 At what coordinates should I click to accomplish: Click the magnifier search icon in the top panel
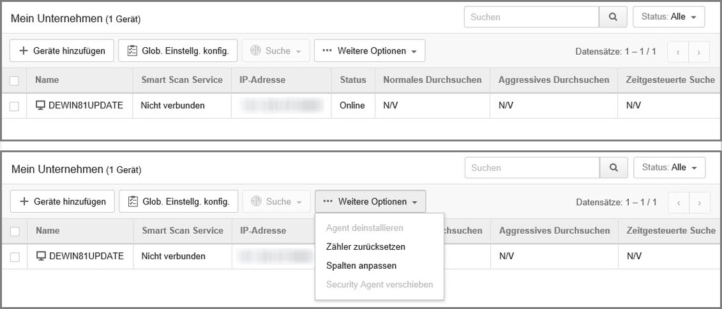(613, 17)
